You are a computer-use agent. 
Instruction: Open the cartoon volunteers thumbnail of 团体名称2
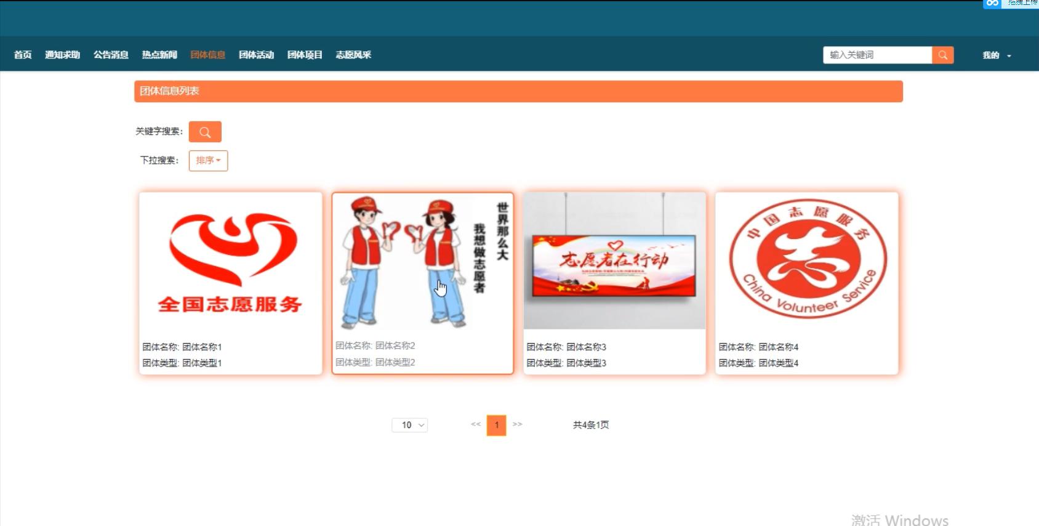point(423,262)
